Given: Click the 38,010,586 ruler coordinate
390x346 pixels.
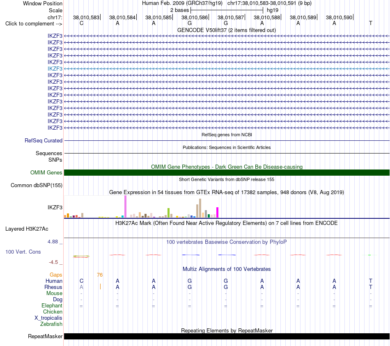Looking at the screenshot, I should (x=195, y=17).
